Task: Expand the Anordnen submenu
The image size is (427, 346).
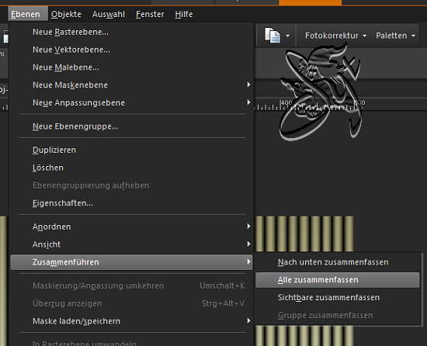Action: point(131,227)
